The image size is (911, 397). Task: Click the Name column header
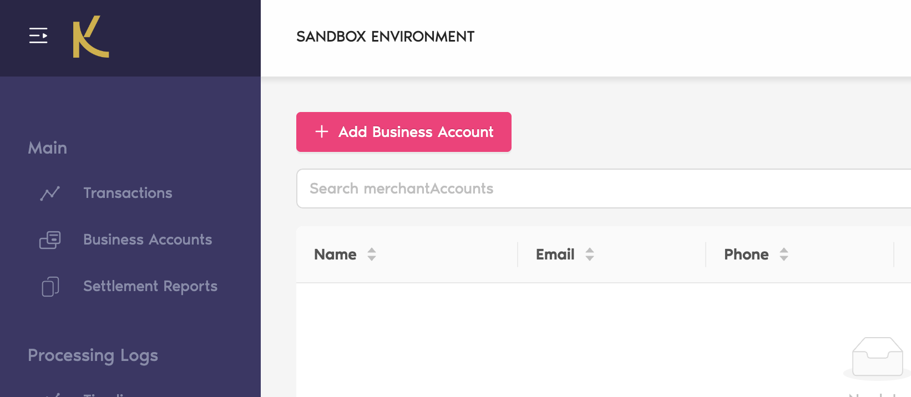click(335, 255)
